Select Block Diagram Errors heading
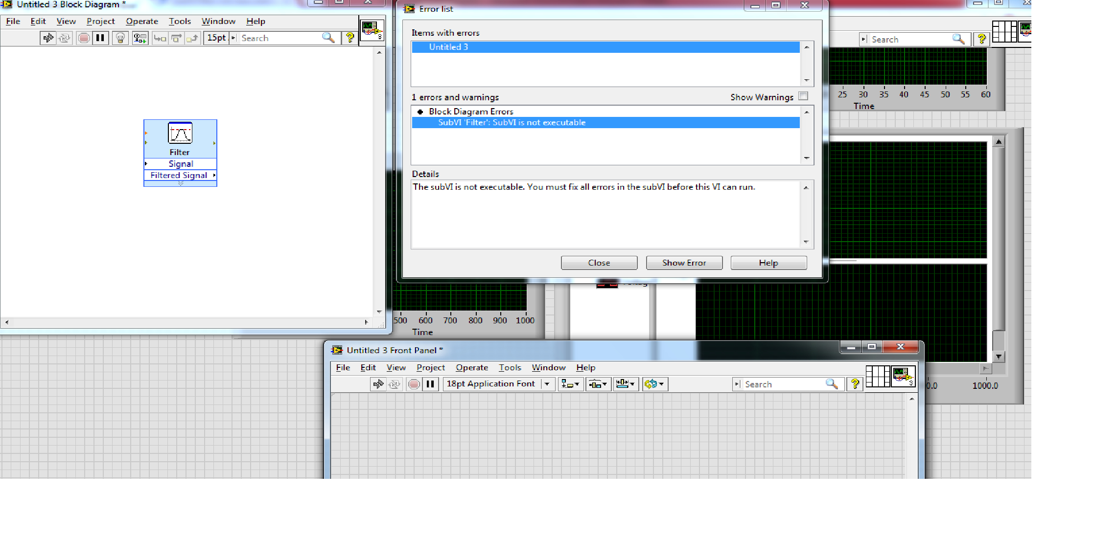1117x539 pixels. point(470,112)
